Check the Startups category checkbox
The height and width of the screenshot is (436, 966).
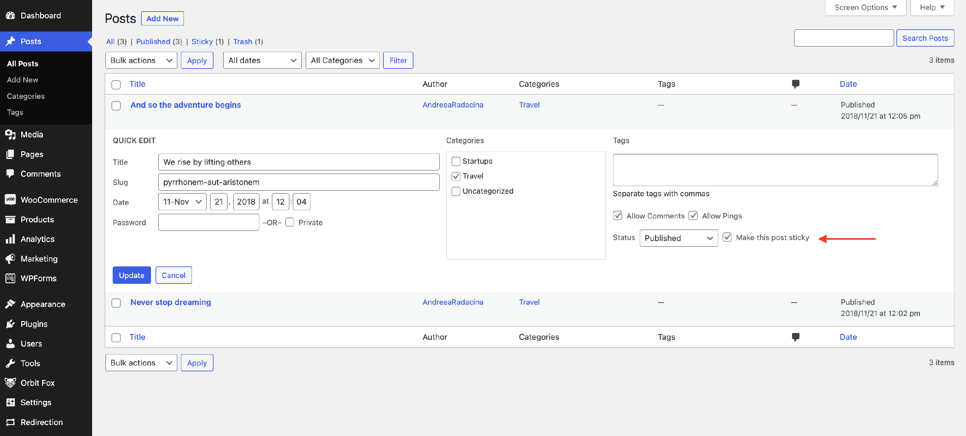(x=456, y=161)
